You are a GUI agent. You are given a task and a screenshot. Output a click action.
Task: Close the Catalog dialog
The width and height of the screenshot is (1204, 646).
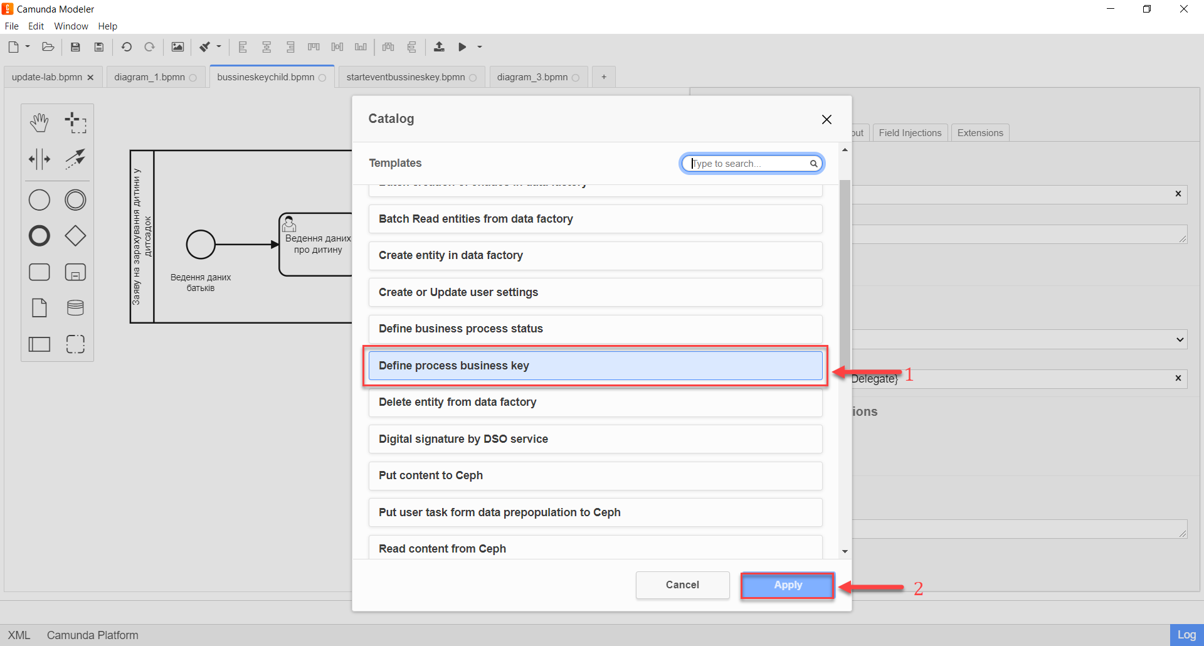[x=826, y=119]
